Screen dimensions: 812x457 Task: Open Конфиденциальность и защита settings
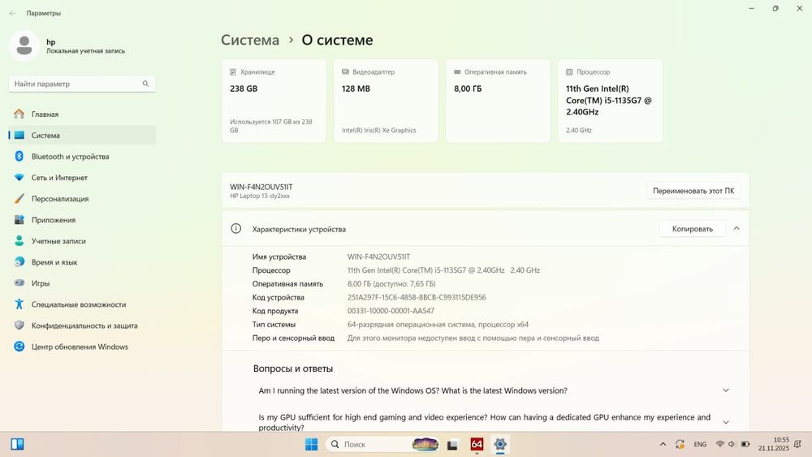click(x=82, y=326)
